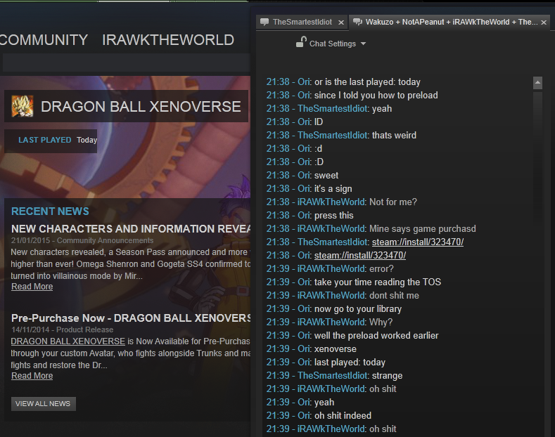Screen dimensions: 555x437
Task: Switch to TheSmartestIdiot chat tab
Action: [302, 22]
